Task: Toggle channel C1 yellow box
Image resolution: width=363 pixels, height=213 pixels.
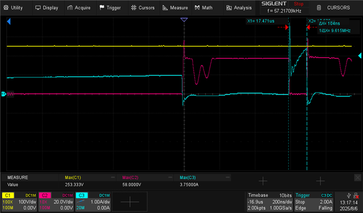Action: pos(8,195)
